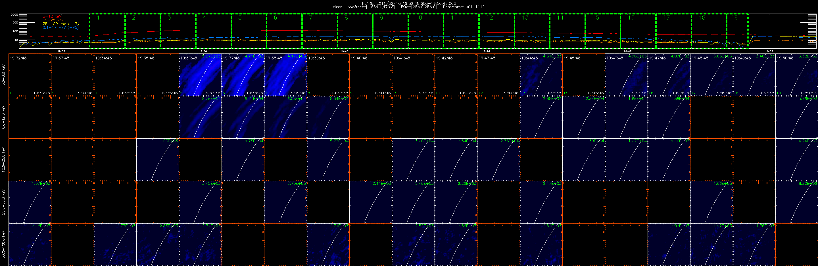Click the peak value '5.66E+03'
This screenshot has height=266, width=818.
tap(808, 98)
